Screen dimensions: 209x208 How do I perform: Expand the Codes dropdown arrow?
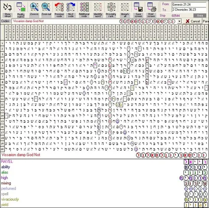pyautogui.click(x=179, y=21)
